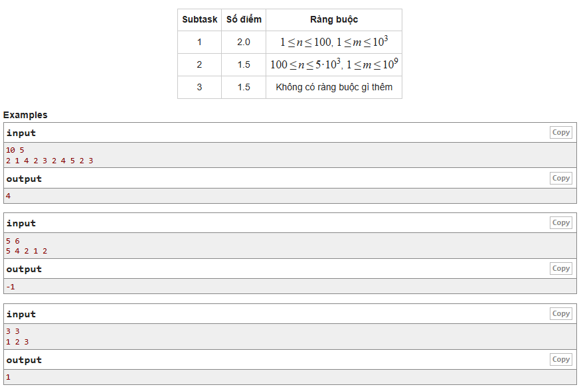Click the "4" output value
Viewport: 581px width, 387px height.
tap(8, 196)
